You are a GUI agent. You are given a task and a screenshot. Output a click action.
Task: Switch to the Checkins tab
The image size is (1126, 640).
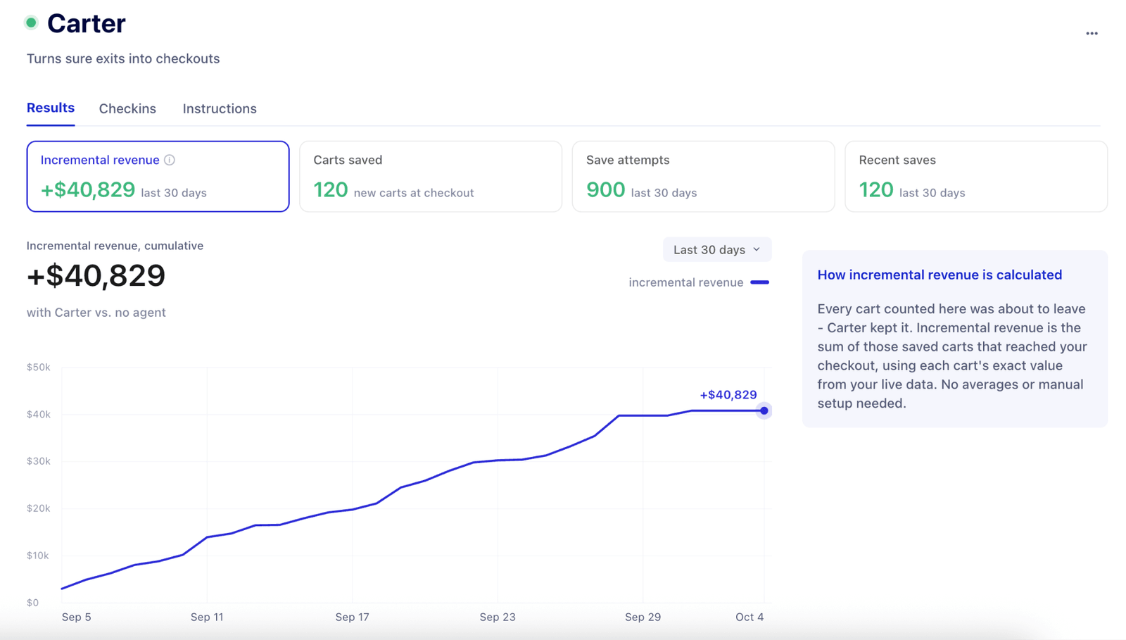pos(127,108)
